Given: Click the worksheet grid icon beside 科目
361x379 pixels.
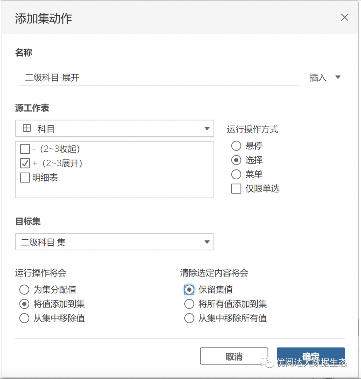Looking at the screenshot, I should click(x=27, y=128).
